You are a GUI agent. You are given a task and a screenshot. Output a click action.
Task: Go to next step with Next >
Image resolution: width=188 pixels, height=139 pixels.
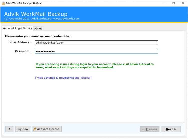(171, 129)
